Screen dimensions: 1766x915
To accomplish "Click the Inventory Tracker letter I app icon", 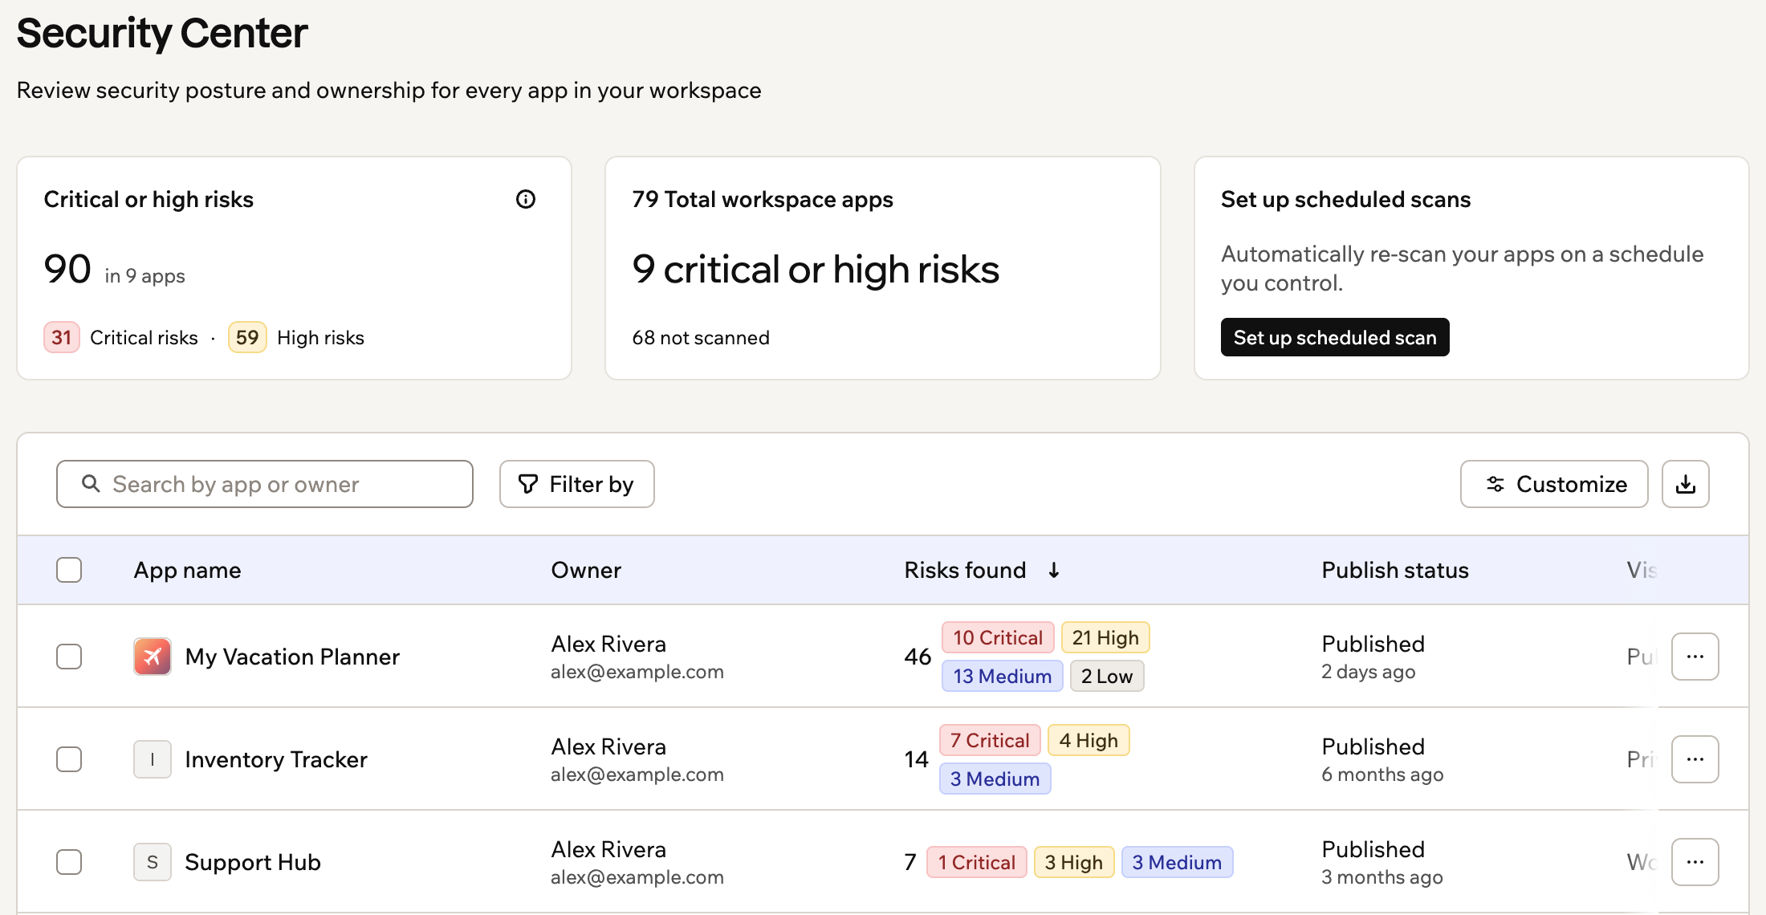I will click(153, 759).
